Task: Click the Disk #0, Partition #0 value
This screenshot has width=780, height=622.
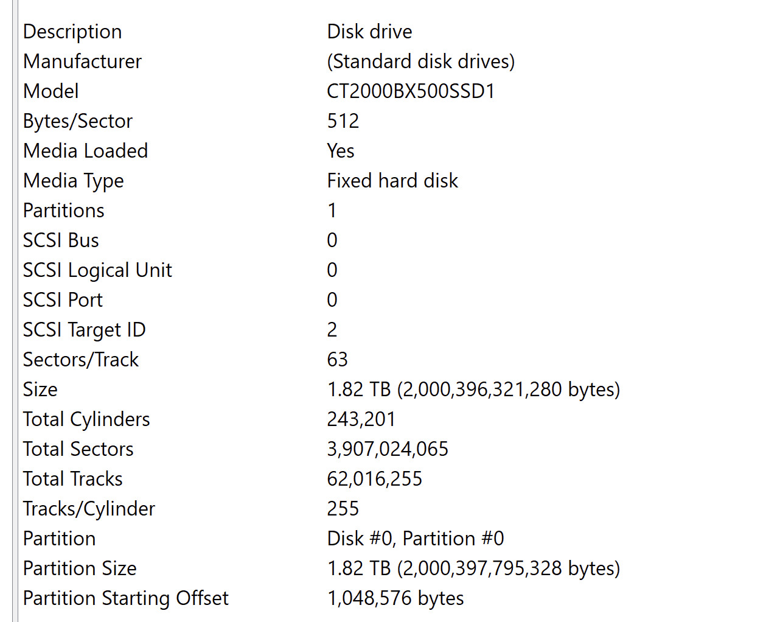Action: pyautogui.click(x=416, y=539)
